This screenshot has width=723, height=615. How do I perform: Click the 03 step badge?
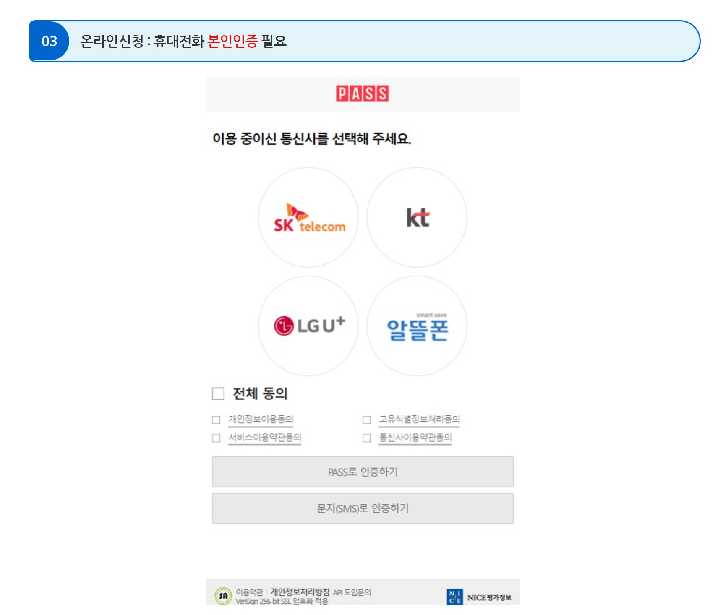(x=49, y=41)
